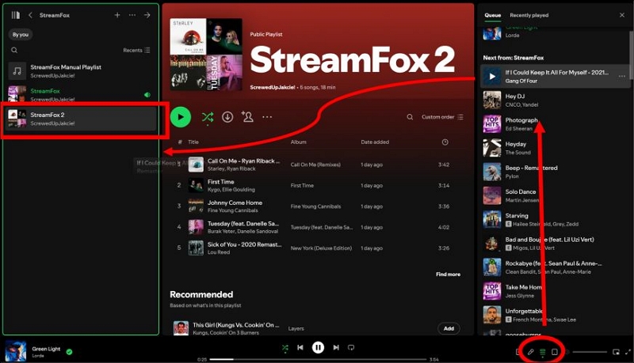Toggle the queue view icon
The image size is (634, 363).
pyautogui.click(x=543, y=352)
